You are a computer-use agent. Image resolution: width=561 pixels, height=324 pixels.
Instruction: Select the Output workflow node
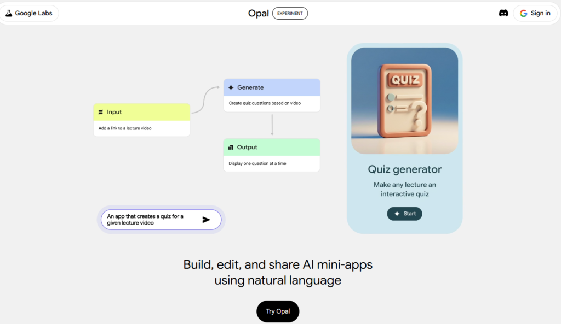coord(272,155)
